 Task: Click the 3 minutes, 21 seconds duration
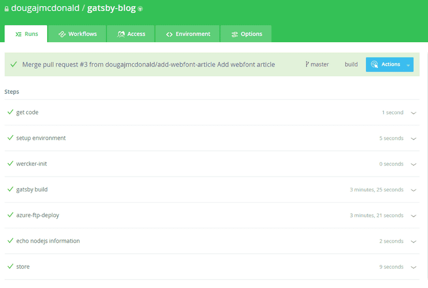coord(377,215)
